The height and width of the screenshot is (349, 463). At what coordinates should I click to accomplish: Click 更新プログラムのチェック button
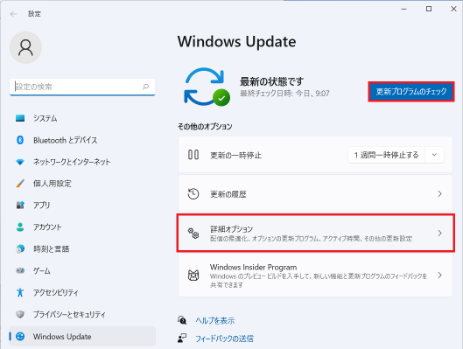(411, 92)
